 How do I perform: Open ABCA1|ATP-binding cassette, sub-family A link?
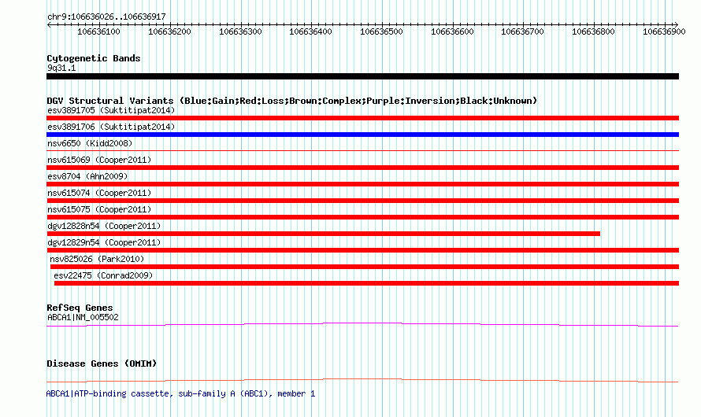(180, 393)
